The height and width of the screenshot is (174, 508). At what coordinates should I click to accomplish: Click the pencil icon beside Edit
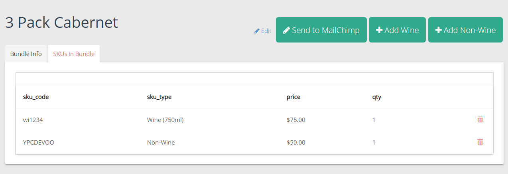tap(257, 31)
